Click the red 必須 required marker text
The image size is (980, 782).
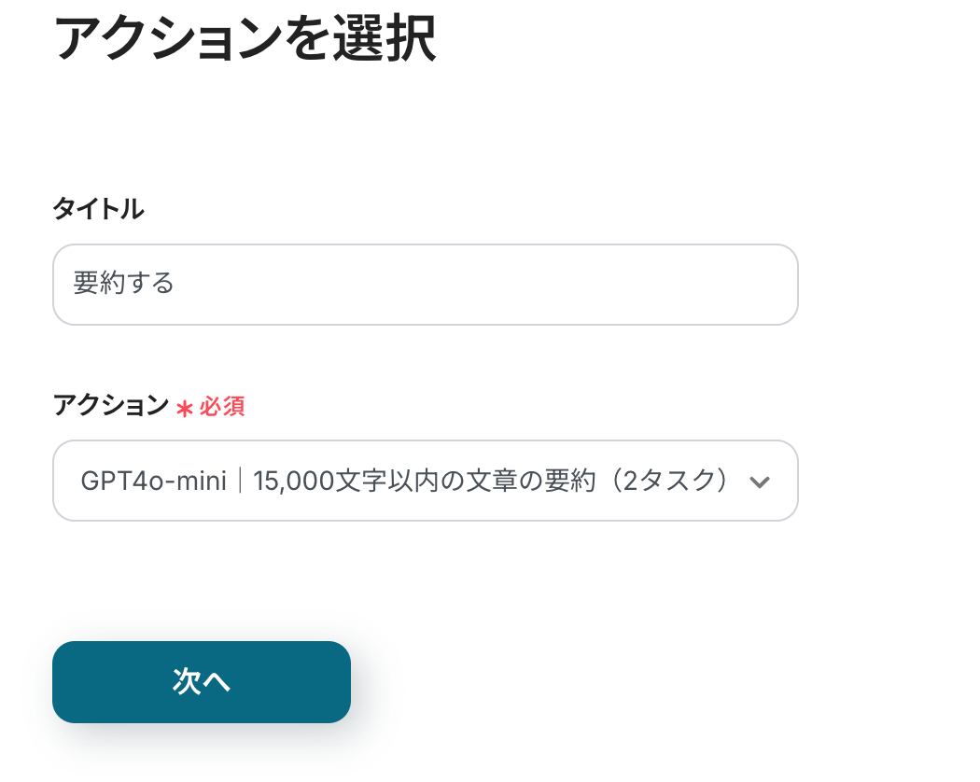222,407
